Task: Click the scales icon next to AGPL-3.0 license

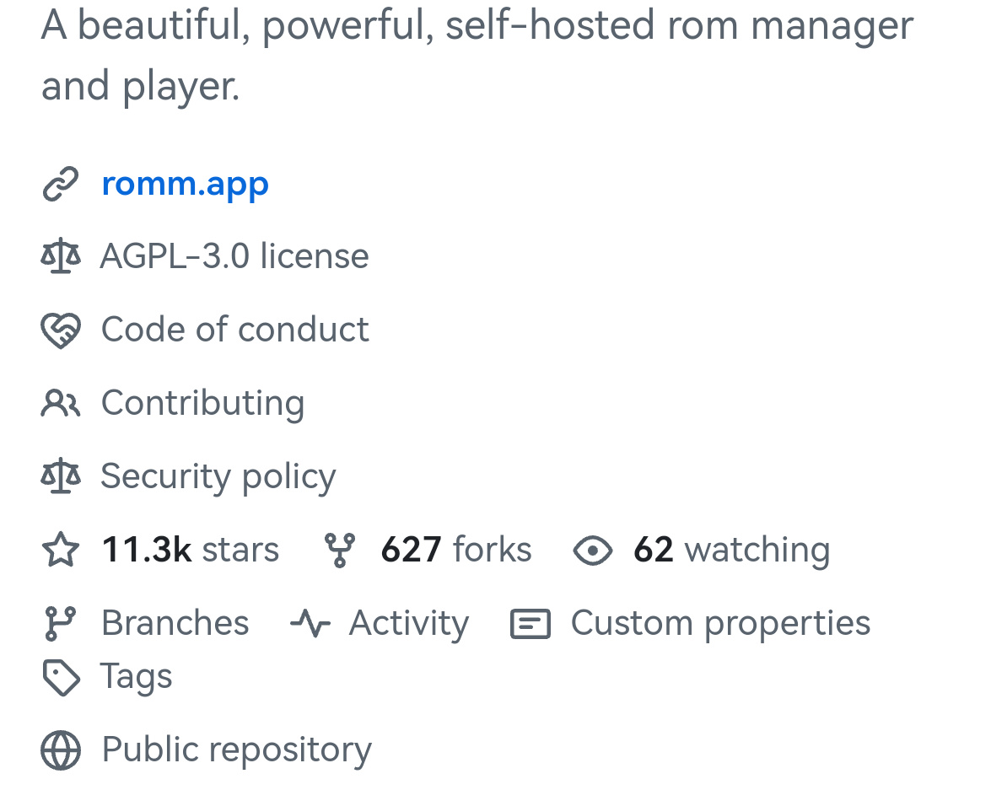Action: 61,255
